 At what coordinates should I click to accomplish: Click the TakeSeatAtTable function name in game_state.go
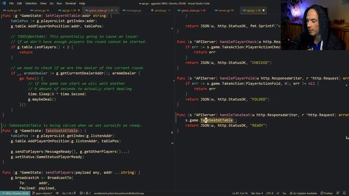(62, 131)
